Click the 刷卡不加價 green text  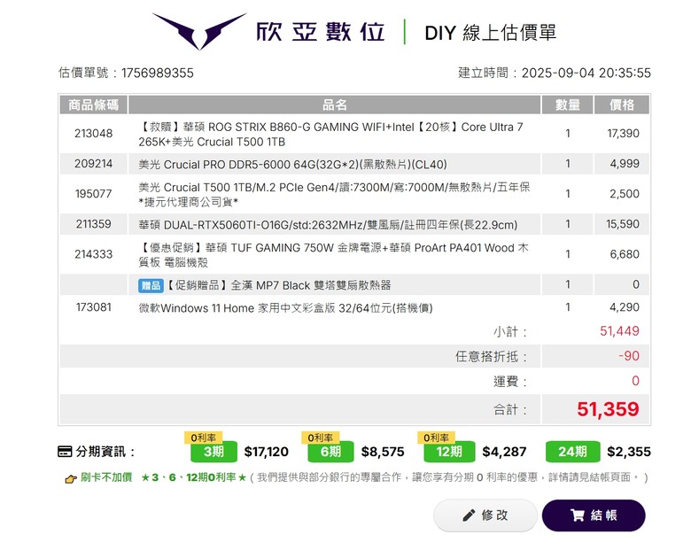(x=106, y=477)
